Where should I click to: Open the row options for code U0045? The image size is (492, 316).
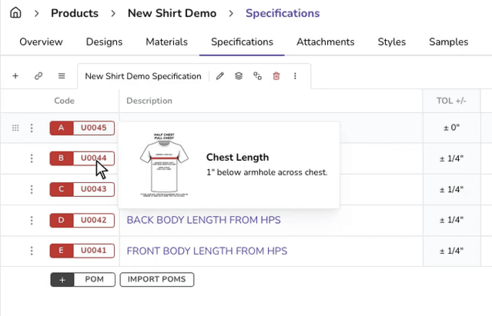coord(32,128)
